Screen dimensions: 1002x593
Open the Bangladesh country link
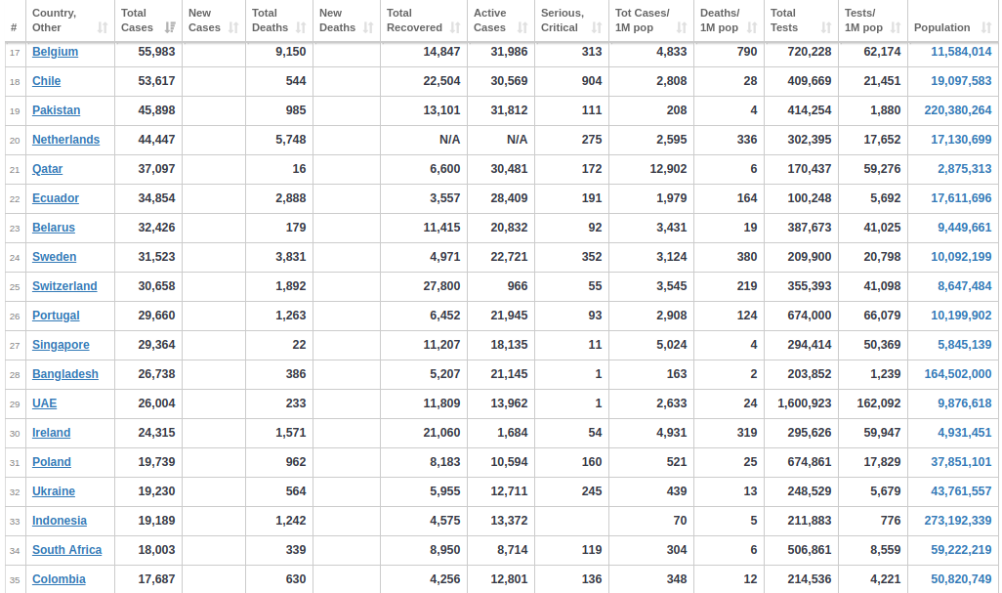click(x=65, y=374)
